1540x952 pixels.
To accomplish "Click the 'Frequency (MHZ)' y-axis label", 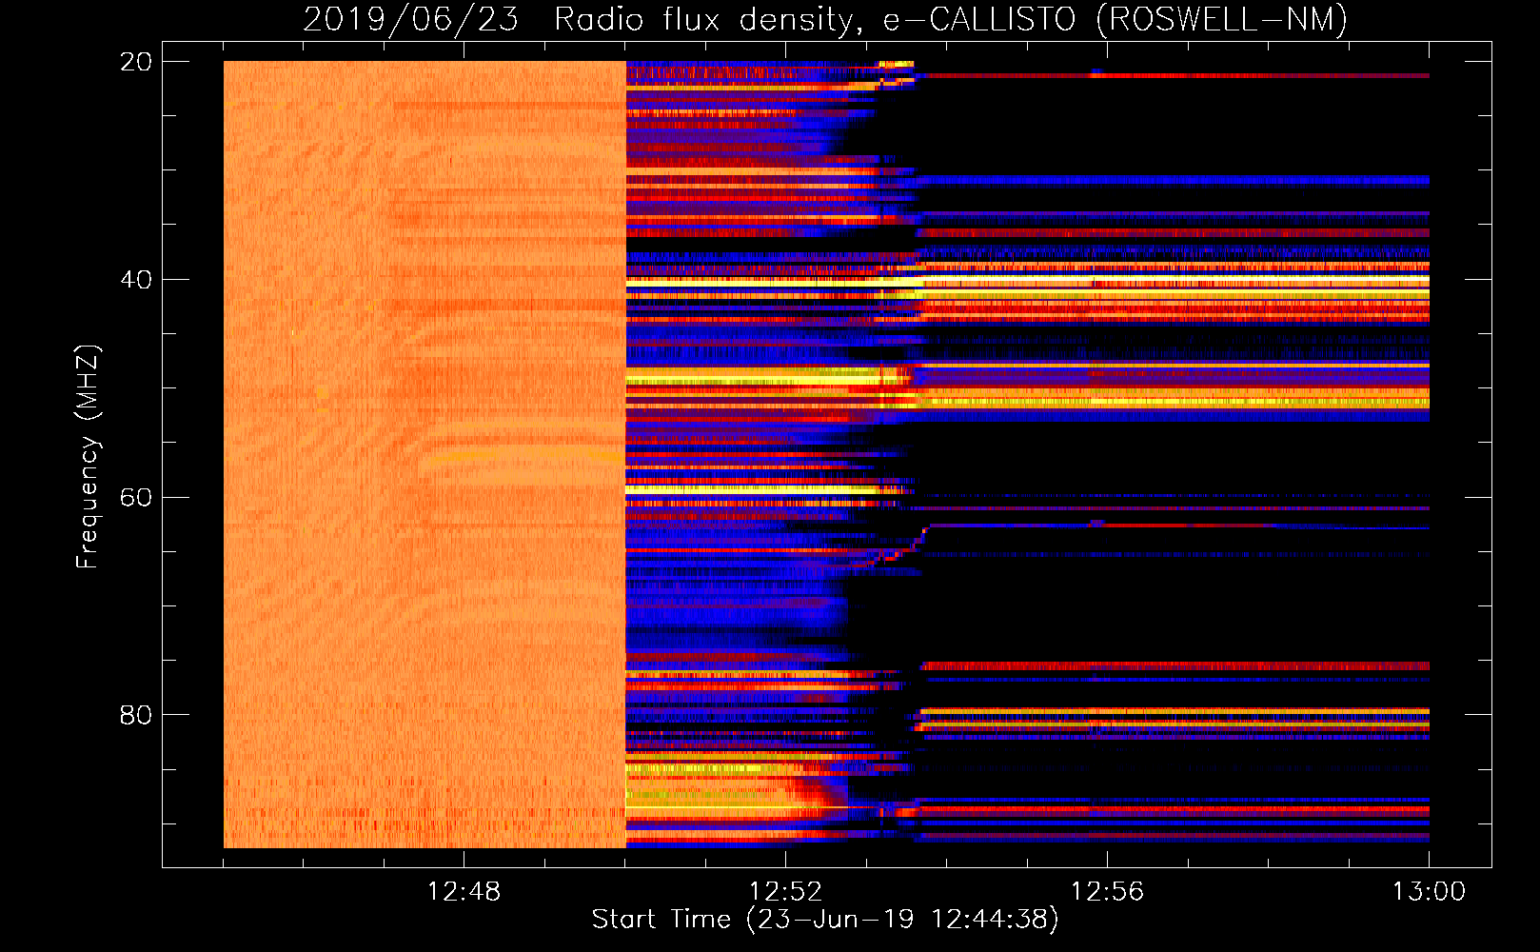I will [88, 457].
